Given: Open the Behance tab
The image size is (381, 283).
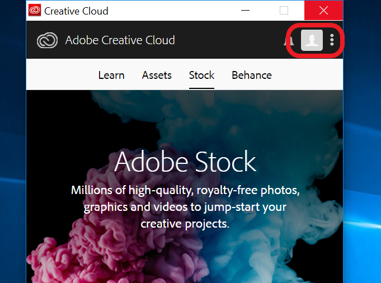Looking at the screenshot, I should (x=252, y=76).
